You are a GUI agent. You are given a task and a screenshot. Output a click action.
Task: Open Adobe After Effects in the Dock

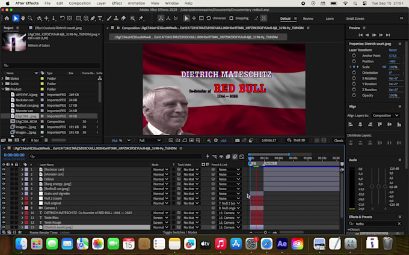click(x=282, y=244)
